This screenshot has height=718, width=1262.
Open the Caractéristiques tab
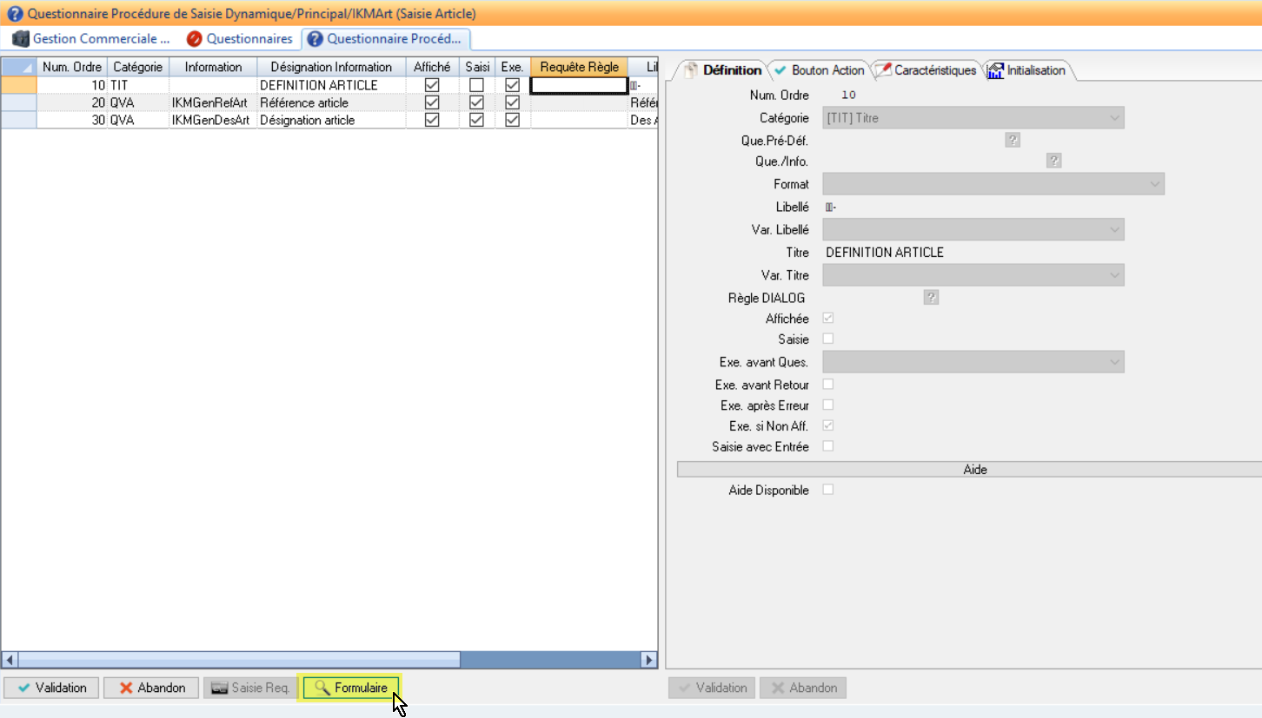coord(927,70)
